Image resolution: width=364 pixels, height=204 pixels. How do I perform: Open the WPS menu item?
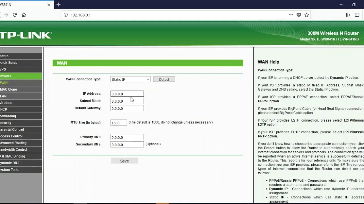click(21, 69)
